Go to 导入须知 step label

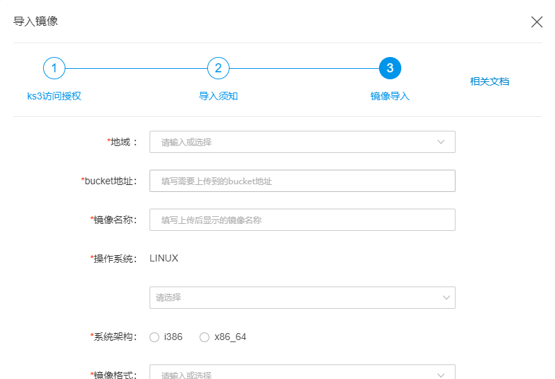coord(218,96)
